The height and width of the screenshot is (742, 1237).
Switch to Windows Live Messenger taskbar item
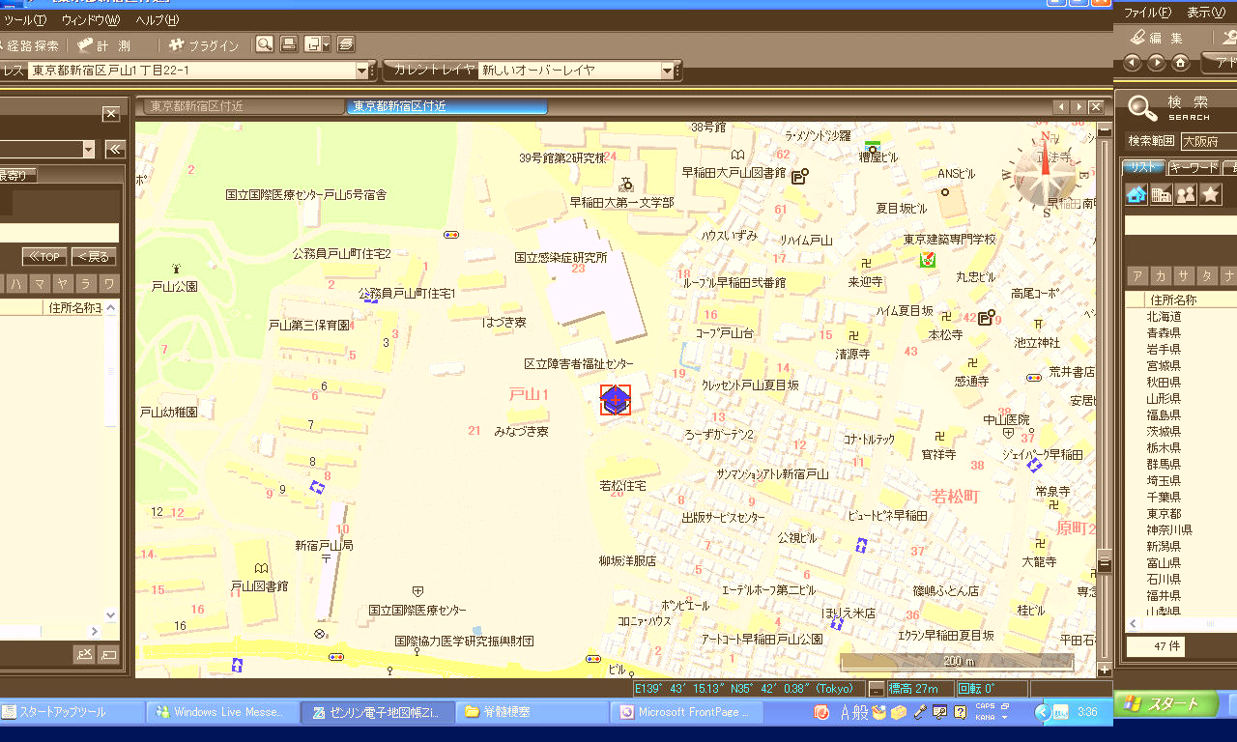point(221,712)
